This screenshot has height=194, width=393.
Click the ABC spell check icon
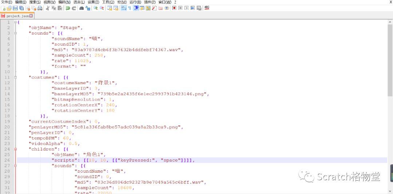pyautogui.click(x=207, y=8)
